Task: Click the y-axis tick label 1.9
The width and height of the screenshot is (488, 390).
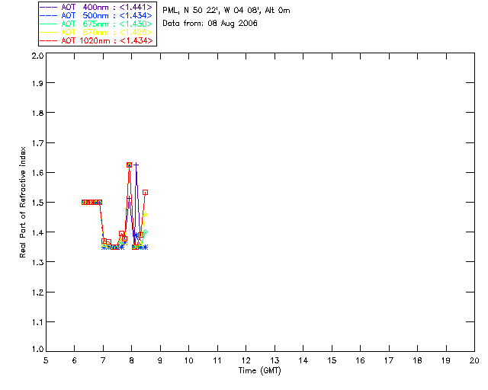Action: click(37, 83)
